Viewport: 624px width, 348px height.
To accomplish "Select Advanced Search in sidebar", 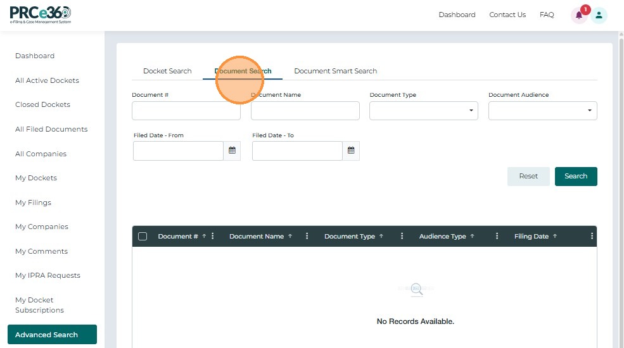I will click(x=52, y=335).
